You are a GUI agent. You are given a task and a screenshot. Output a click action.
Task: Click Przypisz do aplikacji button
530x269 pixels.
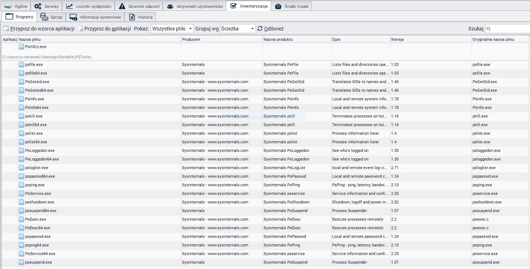(104, 29)
